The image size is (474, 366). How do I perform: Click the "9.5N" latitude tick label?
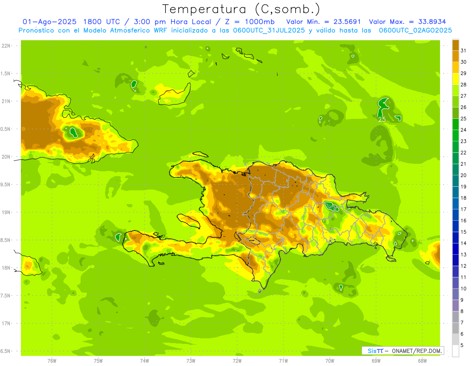(6, 184)
